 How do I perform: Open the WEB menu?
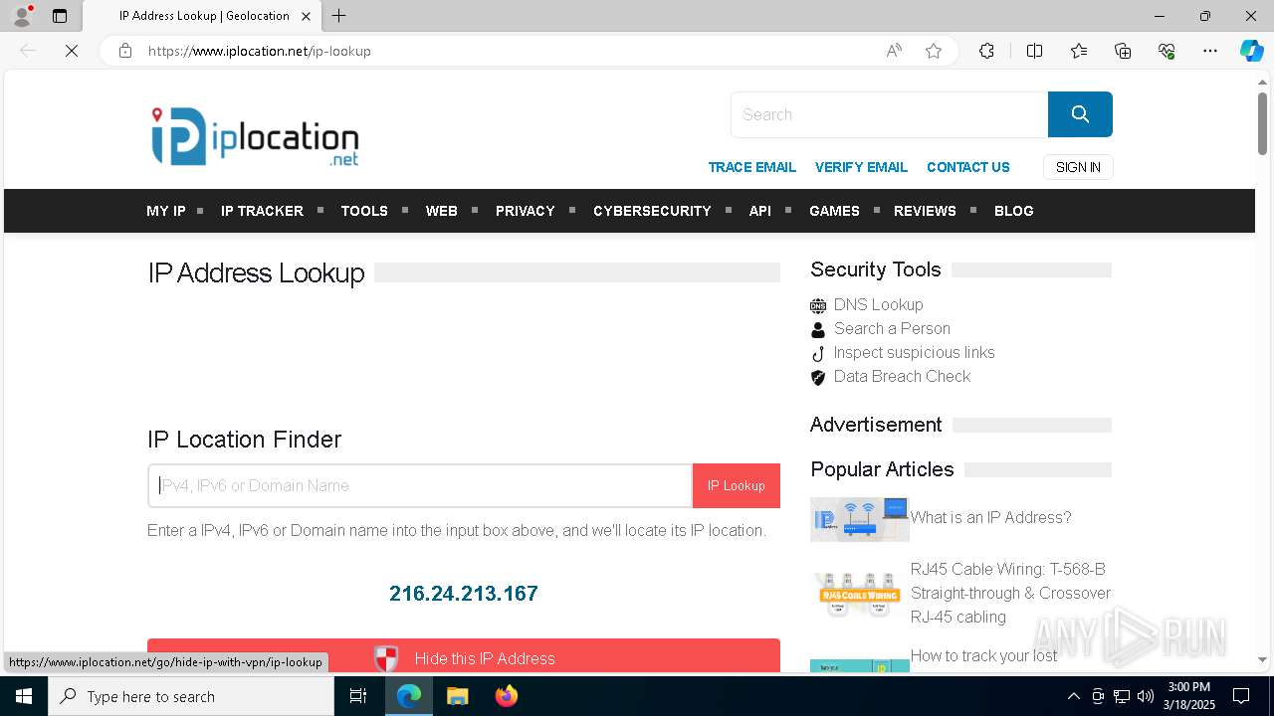click(x=442, y=211)
